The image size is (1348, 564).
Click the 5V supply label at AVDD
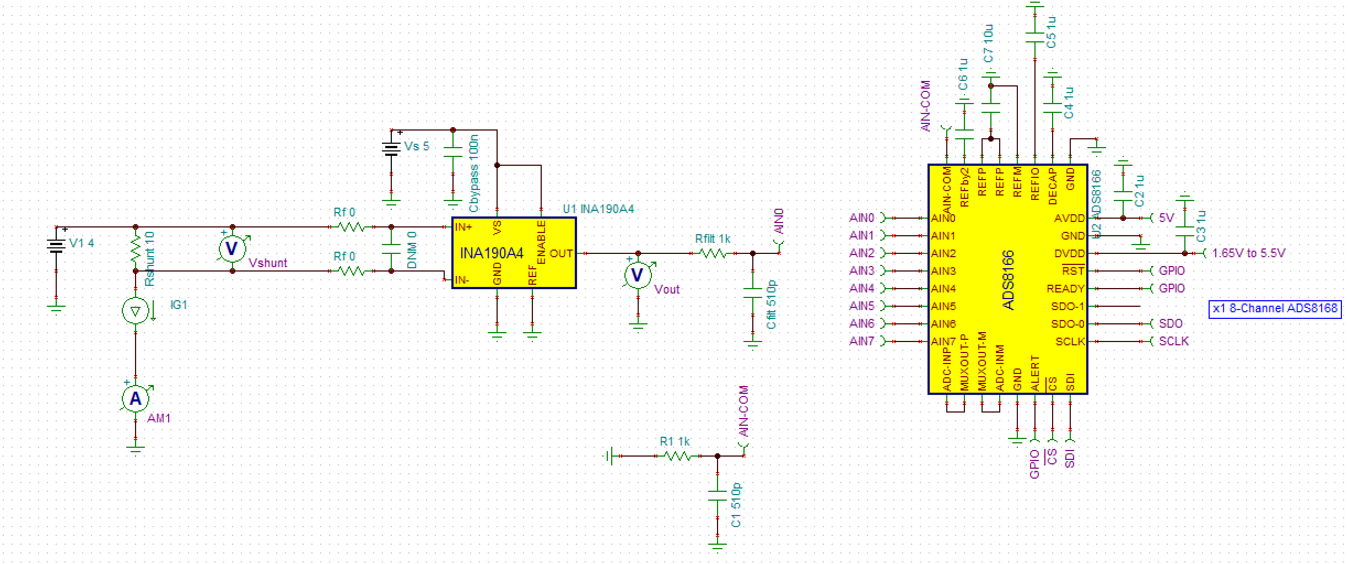click(1166, 218)
